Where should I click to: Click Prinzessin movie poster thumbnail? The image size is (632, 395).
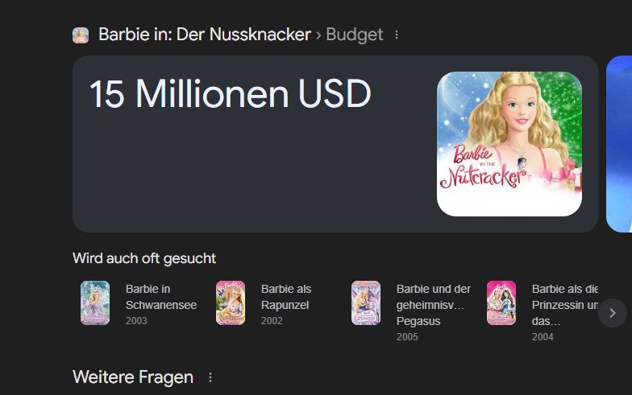[x=501, y=302]
